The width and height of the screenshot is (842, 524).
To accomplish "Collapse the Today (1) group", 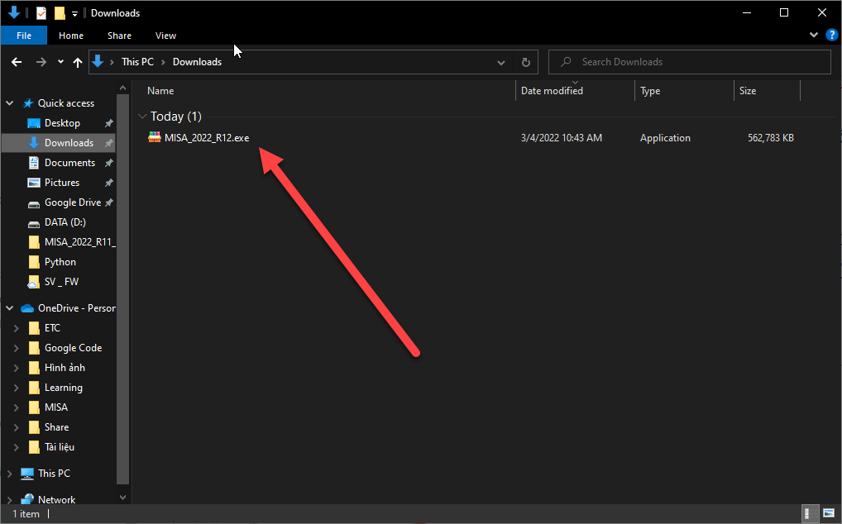I will [142, 117].
